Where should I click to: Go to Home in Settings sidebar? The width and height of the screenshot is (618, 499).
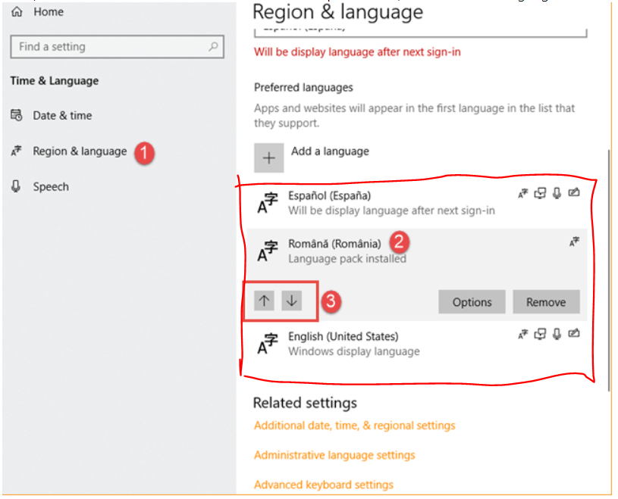[49, 12]
